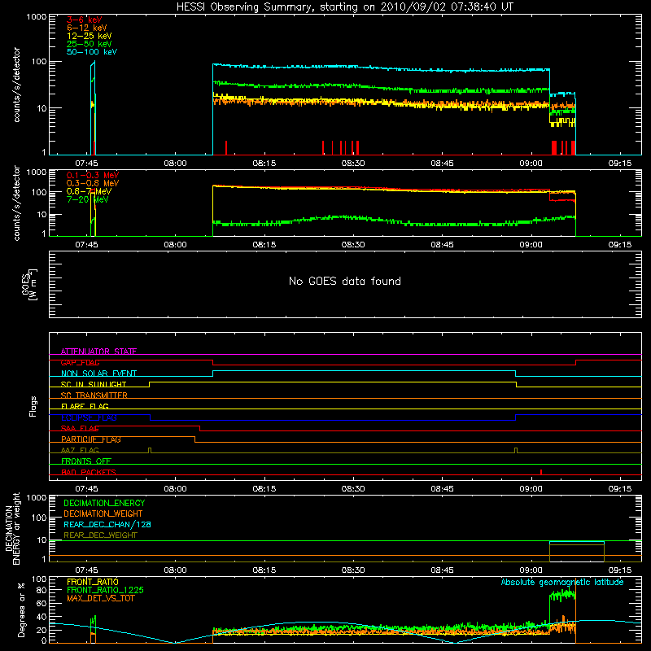Click the SC_IN_SUNLIGHT flag label
651x651 pixels.
click(94, 384)
